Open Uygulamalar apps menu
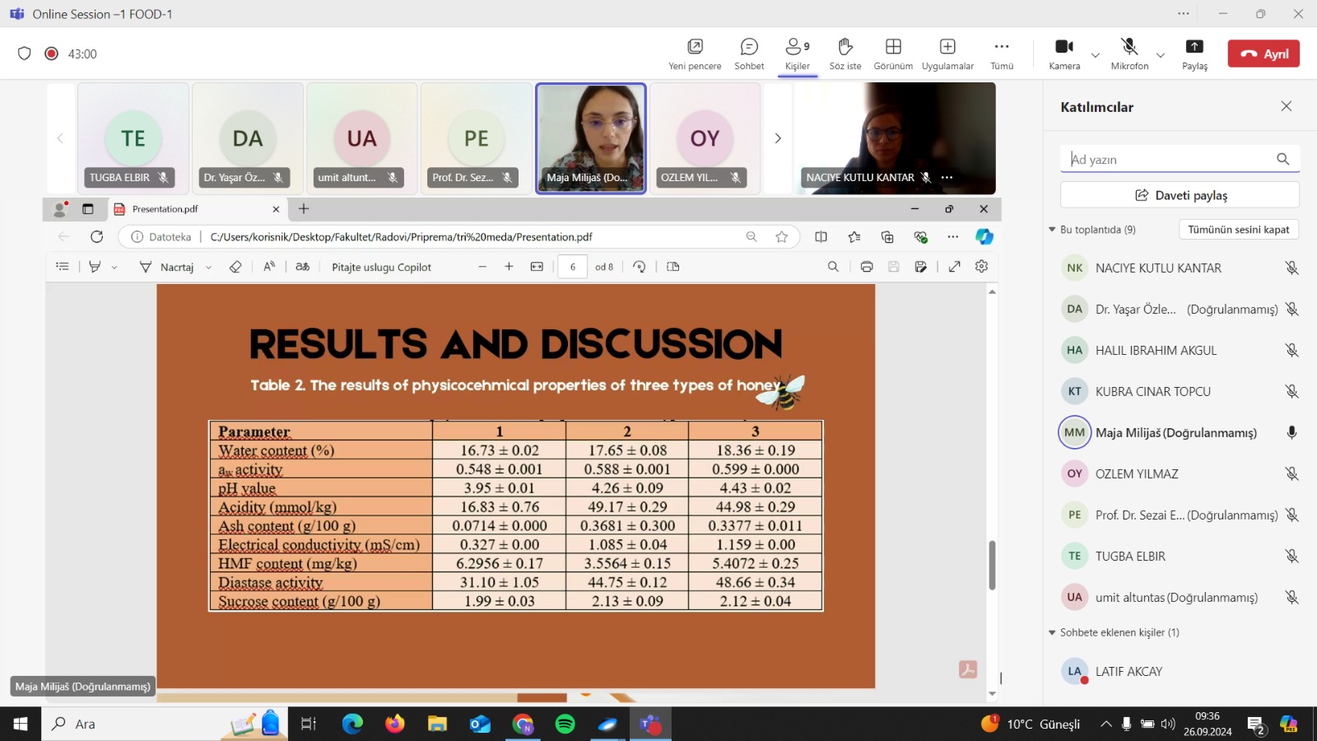 (x=947, y=54)
